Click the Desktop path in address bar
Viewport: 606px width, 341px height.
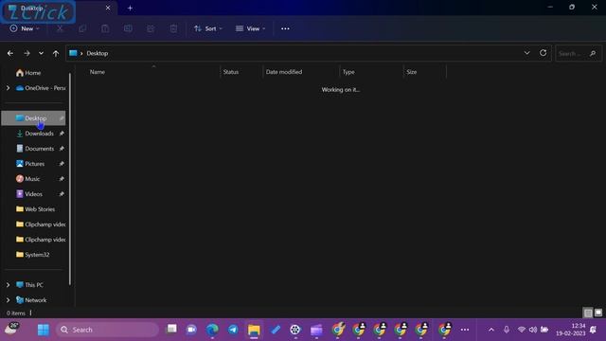tap(97, 53)
